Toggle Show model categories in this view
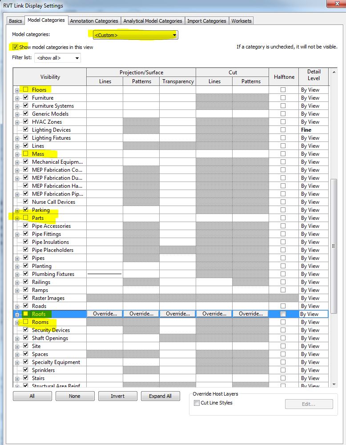The image size is (346, 445). coord(15,47)
